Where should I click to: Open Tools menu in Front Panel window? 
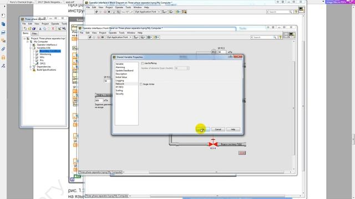tap(122, 33)
